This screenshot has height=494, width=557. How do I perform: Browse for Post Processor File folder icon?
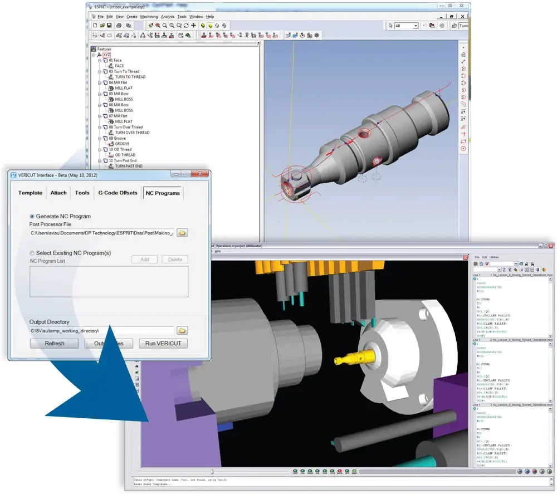182,233
